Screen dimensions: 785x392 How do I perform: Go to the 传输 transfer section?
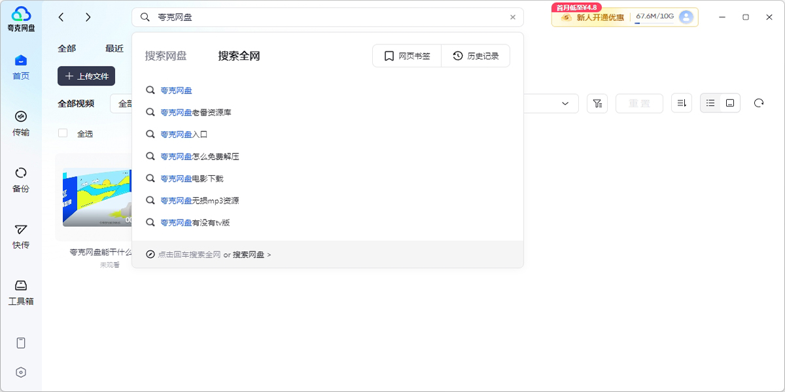click(x=21, y=123)
